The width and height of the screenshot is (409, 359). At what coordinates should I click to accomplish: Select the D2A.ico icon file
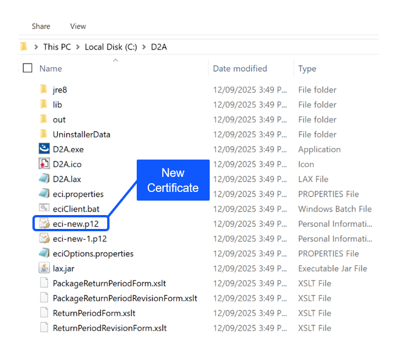click(x=44, y=164)
